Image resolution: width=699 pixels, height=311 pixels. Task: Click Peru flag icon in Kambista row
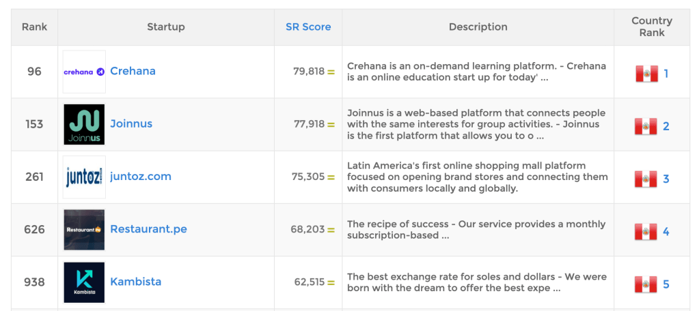pos(646,284)
